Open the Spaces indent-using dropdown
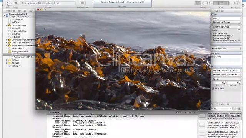 [226, 79]
